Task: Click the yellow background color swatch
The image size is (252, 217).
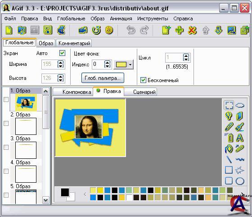Action: (x=121, y=65)
